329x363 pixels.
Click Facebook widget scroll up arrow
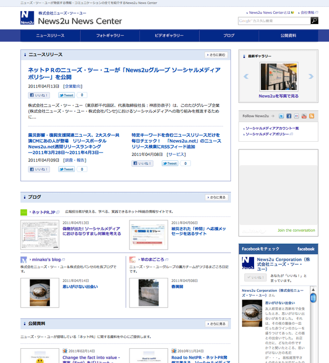[313, 290]
